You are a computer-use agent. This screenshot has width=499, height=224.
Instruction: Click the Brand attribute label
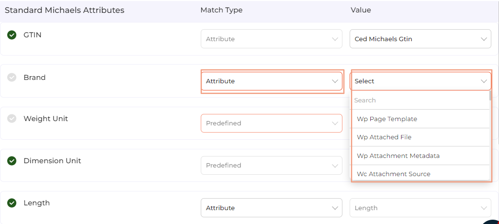[x=35, y=78]
